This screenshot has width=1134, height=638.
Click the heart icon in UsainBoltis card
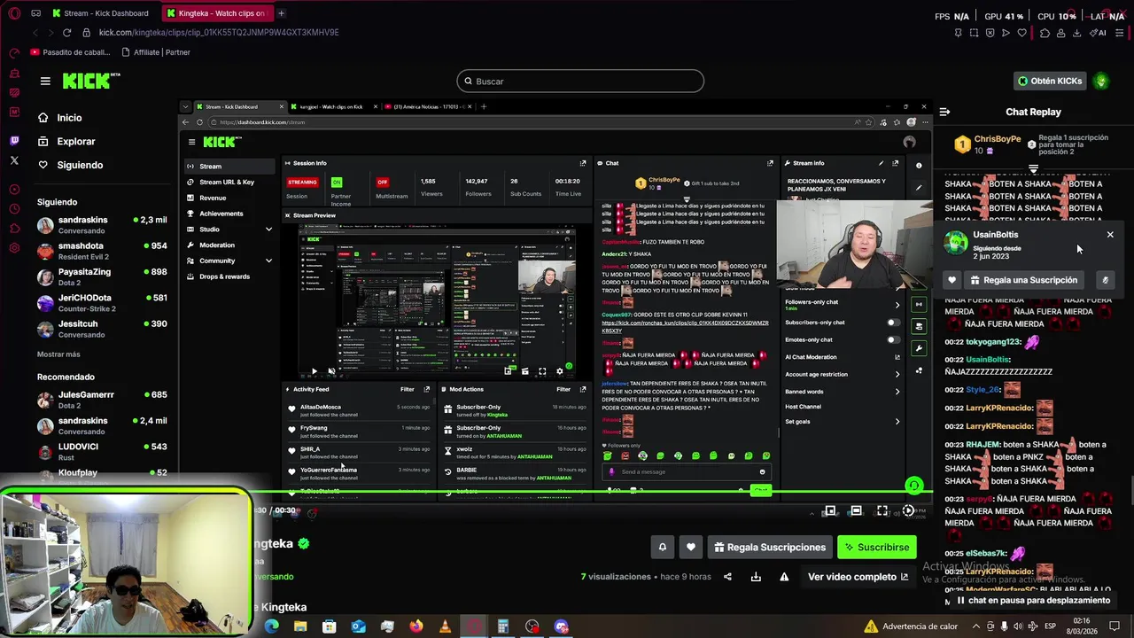click(x=952, y=280)
